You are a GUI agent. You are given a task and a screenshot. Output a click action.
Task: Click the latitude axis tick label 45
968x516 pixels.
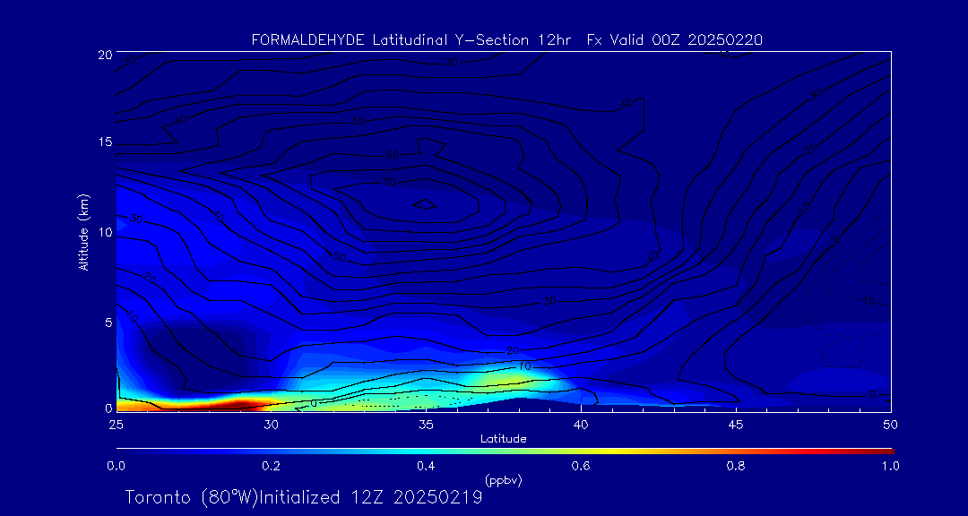(736, 424)
